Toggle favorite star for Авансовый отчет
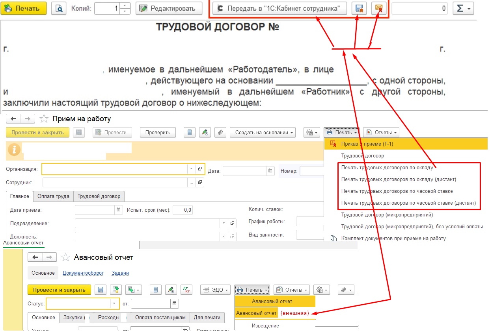The height and width of the screenshot is (331, 490). 67,257
